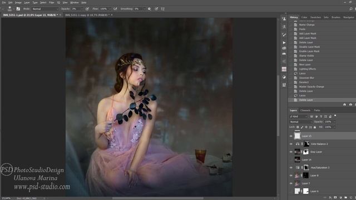Create new adjustment layer icon
This screenshot has width=356, height=200.
[x=340, y=198]
